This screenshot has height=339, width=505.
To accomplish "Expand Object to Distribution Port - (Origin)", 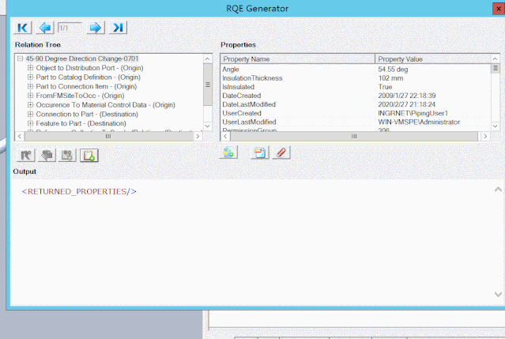I will tap(30, 68).
